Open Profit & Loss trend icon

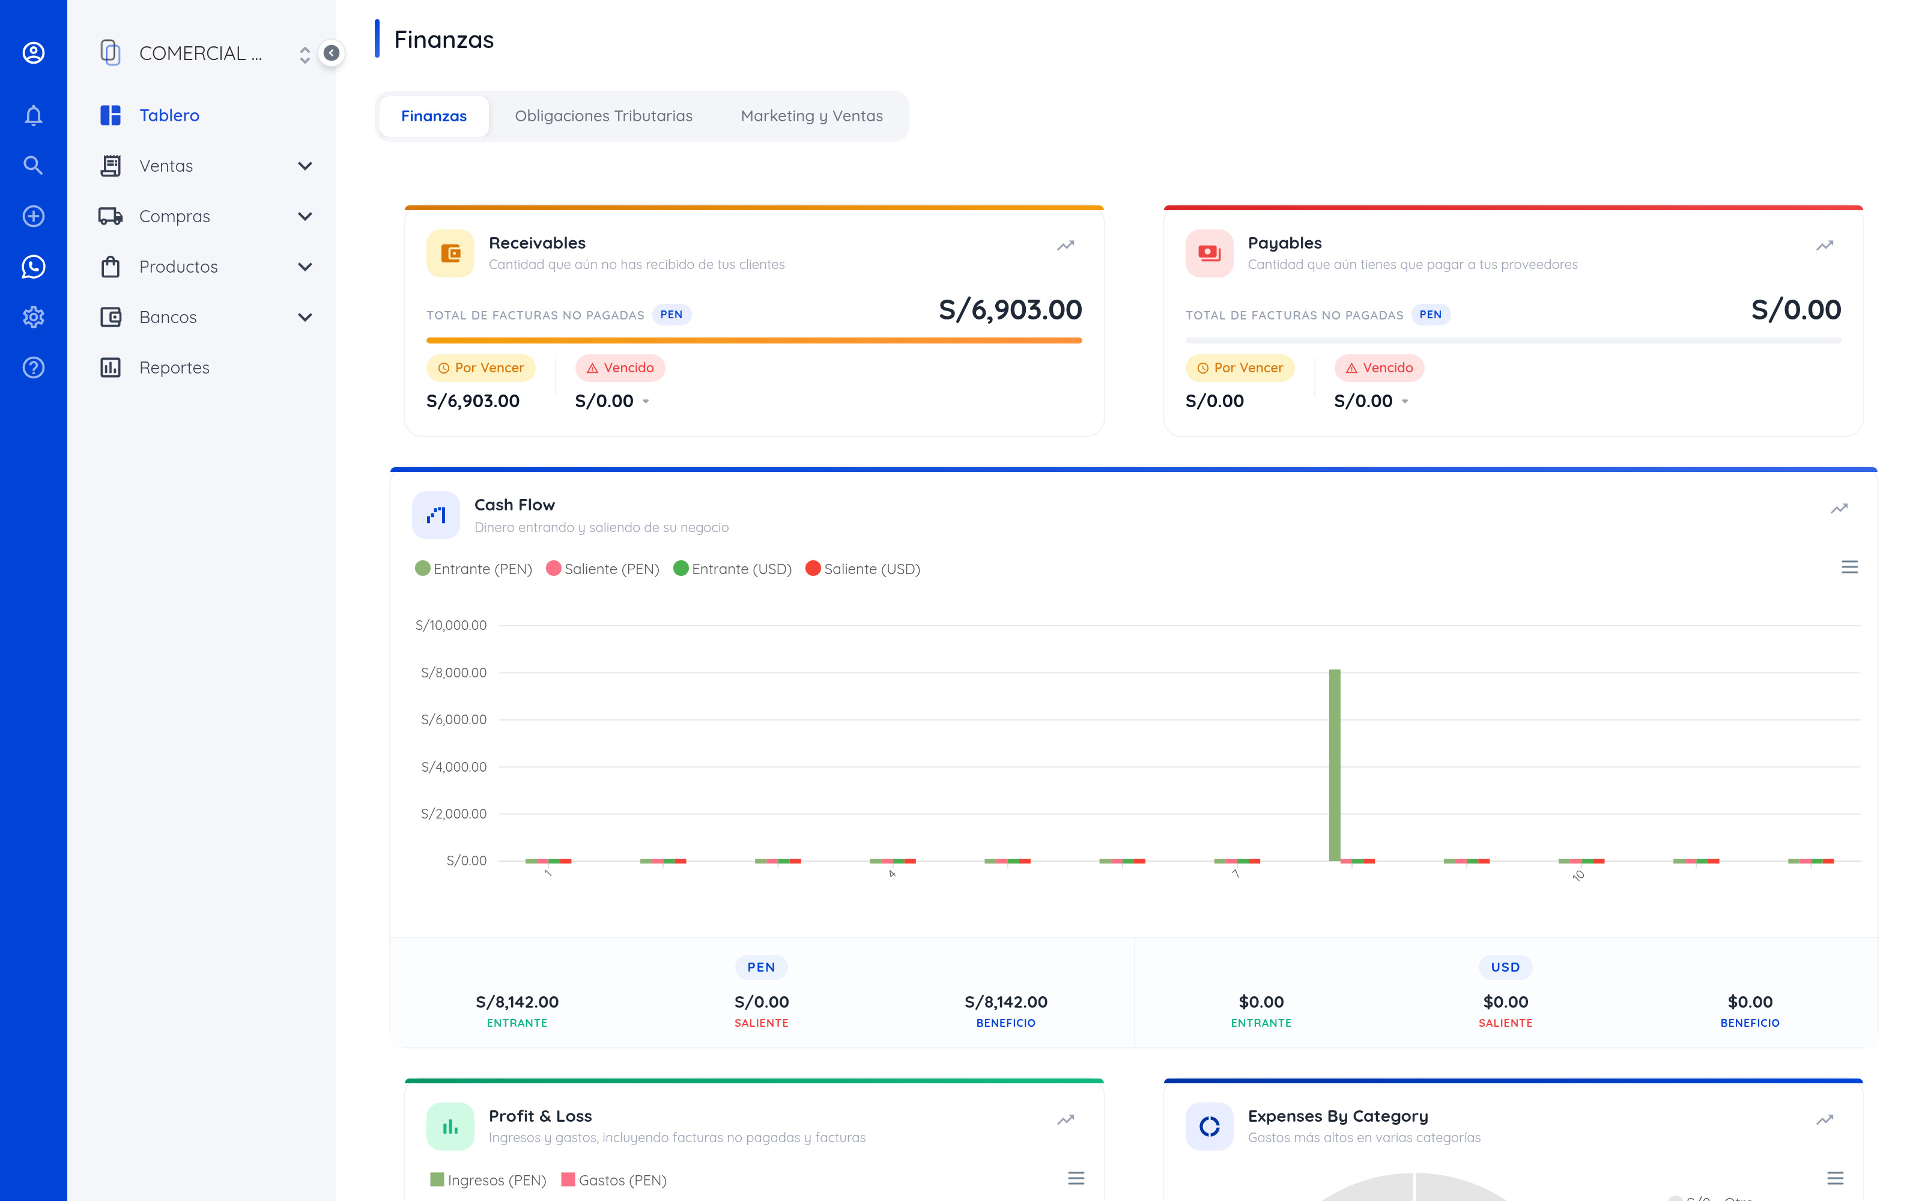click(1066, 1120)
